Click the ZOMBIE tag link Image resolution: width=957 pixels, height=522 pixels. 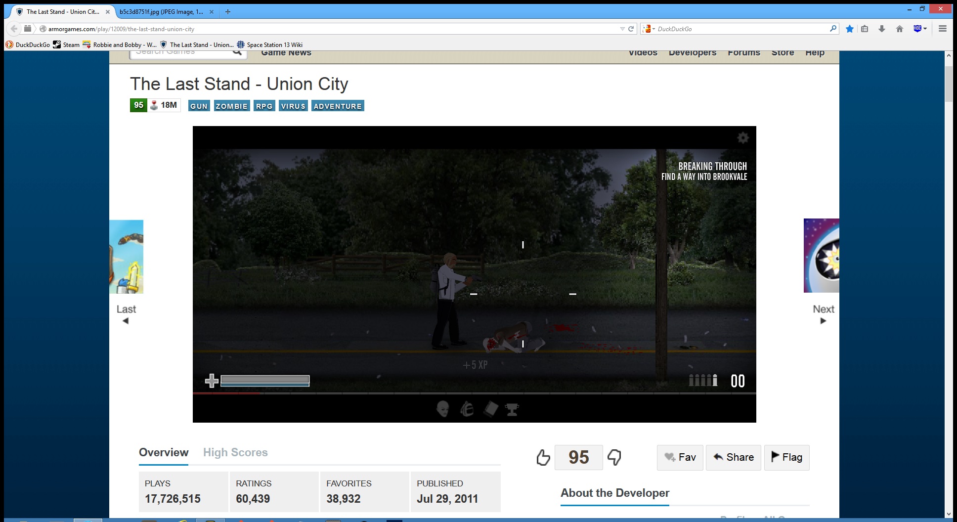click(x=231, y=106)
